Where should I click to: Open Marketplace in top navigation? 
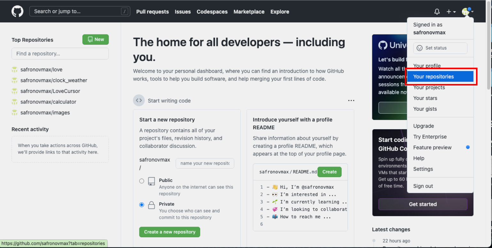click(249, 12)
